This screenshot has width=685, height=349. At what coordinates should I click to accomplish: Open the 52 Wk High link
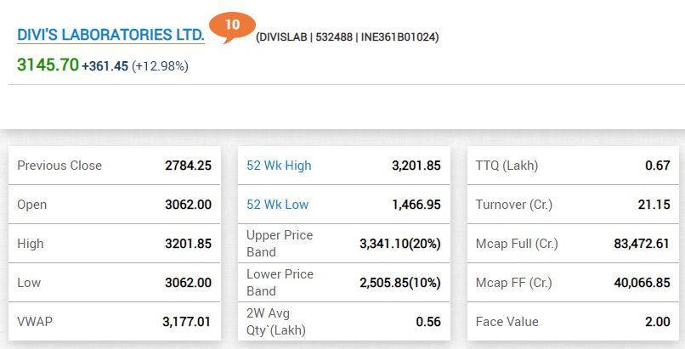pyautogui.click(x=279, y=166)
